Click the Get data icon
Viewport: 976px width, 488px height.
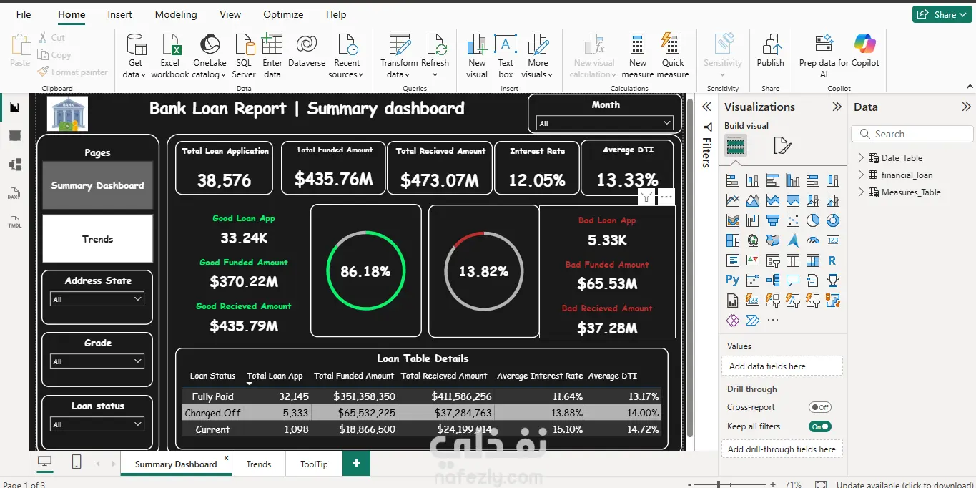[x=134, y=54]
